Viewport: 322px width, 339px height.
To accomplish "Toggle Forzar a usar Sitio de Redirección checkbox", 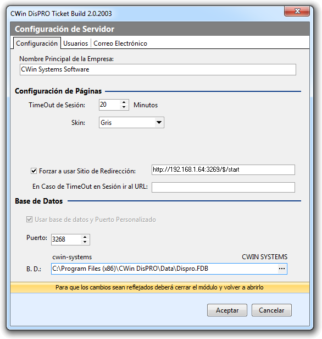I will (34, 171).
